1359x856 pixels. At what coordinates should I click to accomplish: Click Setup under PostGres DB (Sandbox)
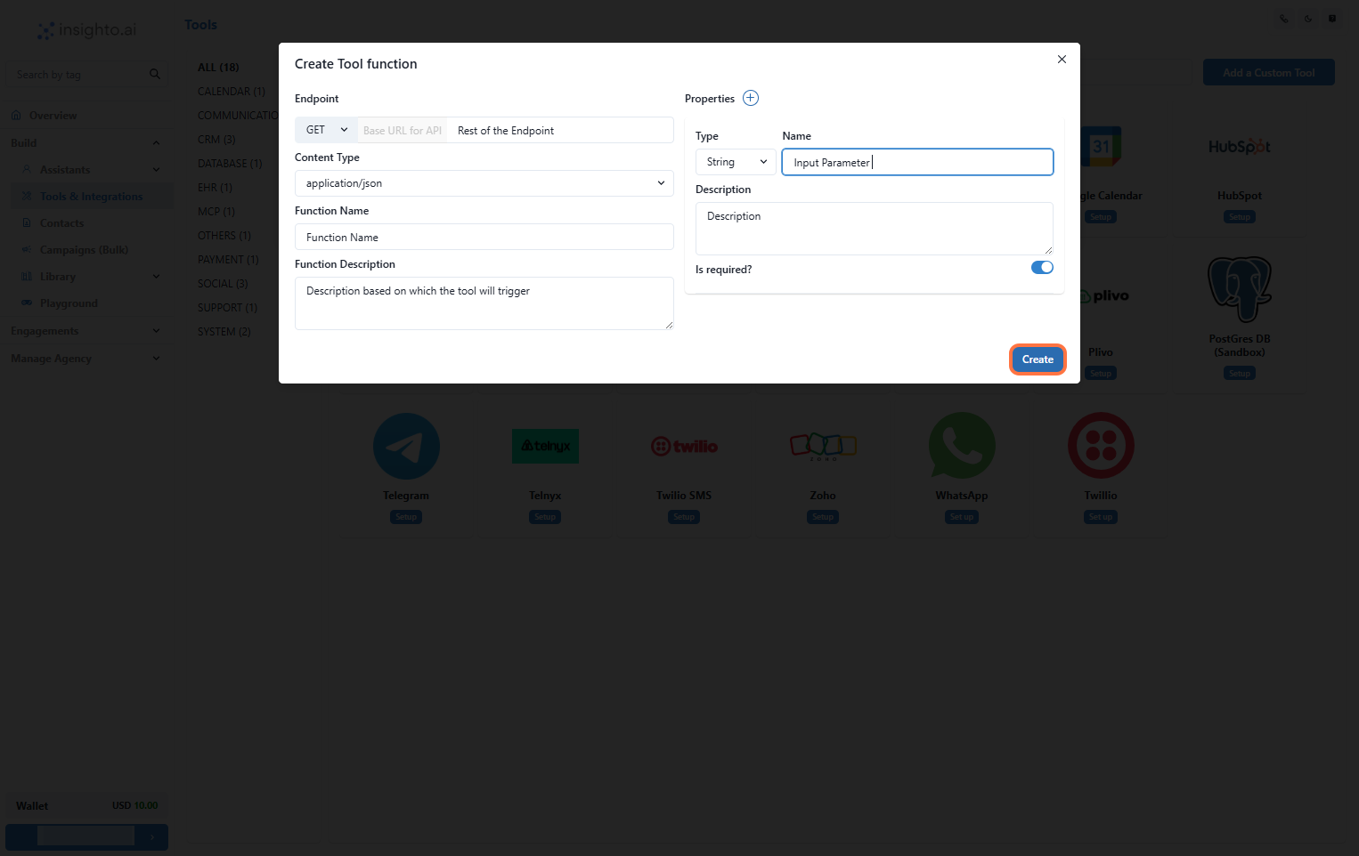point(1240,374)
